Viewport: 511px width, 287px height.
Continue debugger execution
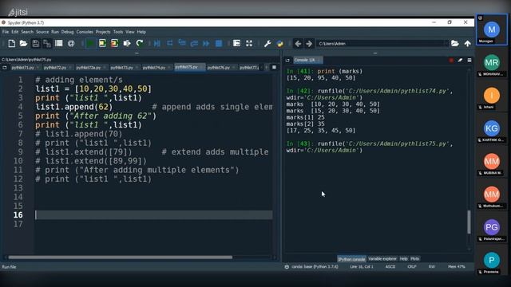(206, 43)
